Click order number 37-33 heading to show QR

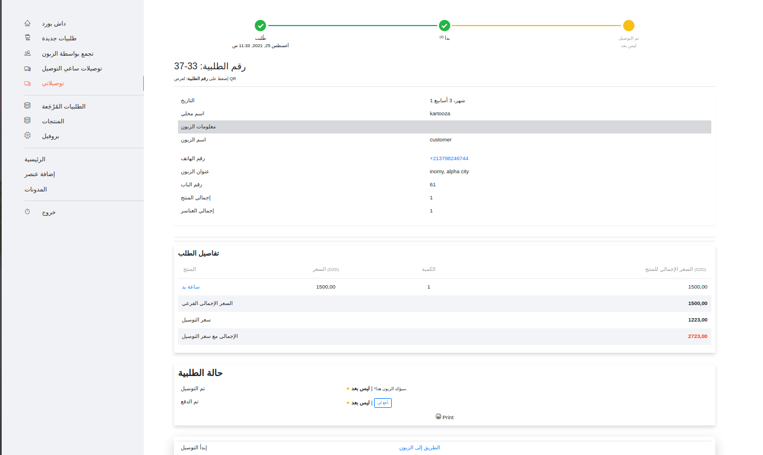pyautogui.click(x=210, y=66)
